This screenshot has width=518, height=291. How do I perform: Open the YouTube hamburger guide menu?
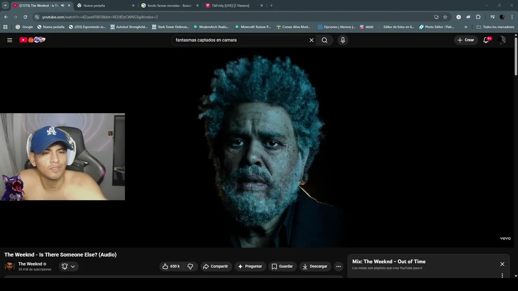click(10, 40)
